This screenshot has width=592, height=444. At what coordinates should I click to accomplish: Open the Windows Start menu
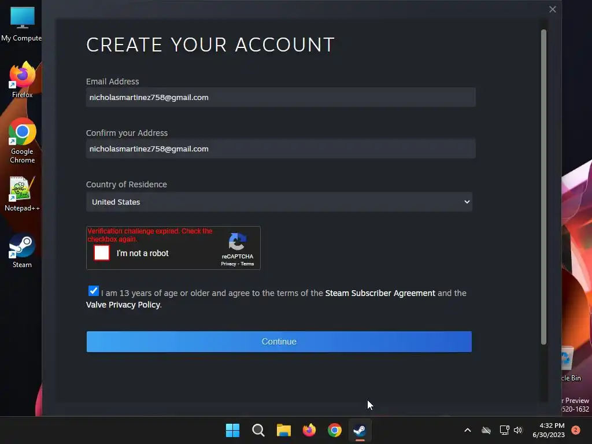pos(232,430)
